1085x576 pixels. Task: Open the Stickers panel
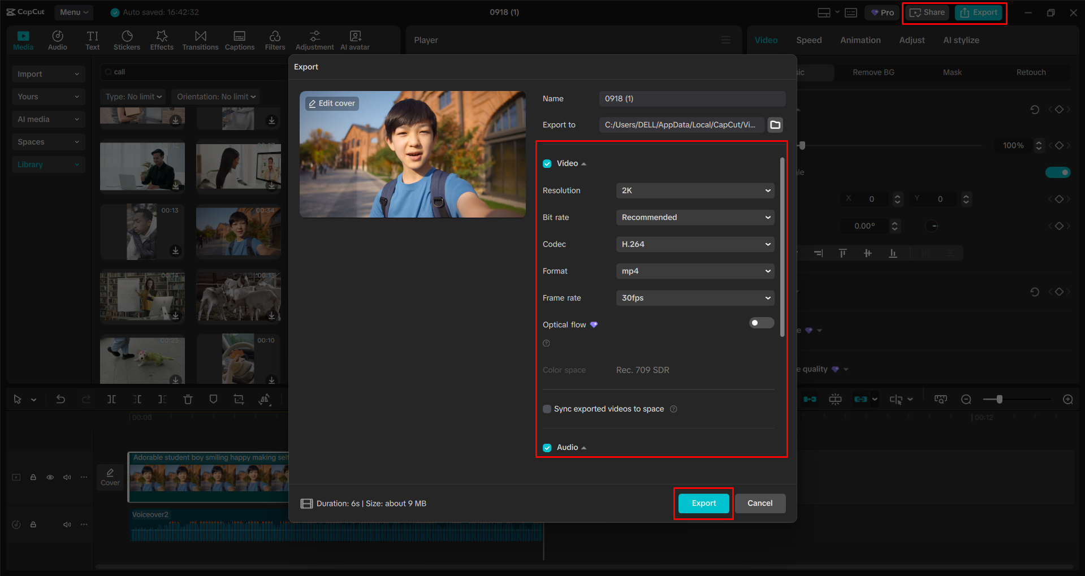[127, 40]
